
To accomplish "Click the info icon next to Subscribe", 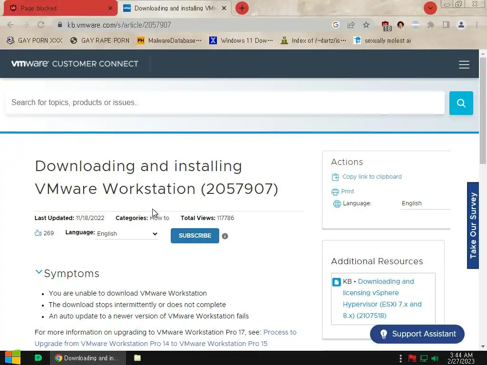I will (x=225, y=236).
